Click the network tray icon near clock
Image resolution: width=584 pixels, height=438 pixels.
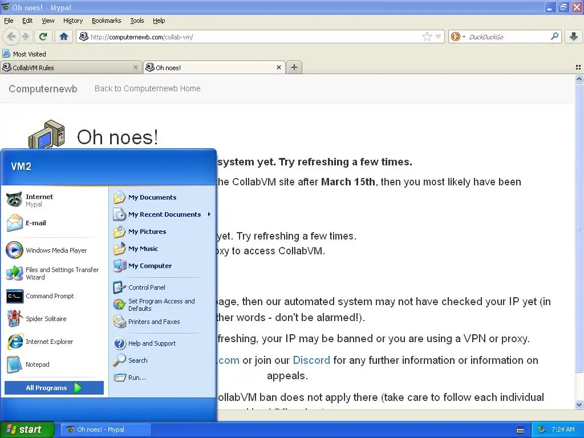click(542, 429)
